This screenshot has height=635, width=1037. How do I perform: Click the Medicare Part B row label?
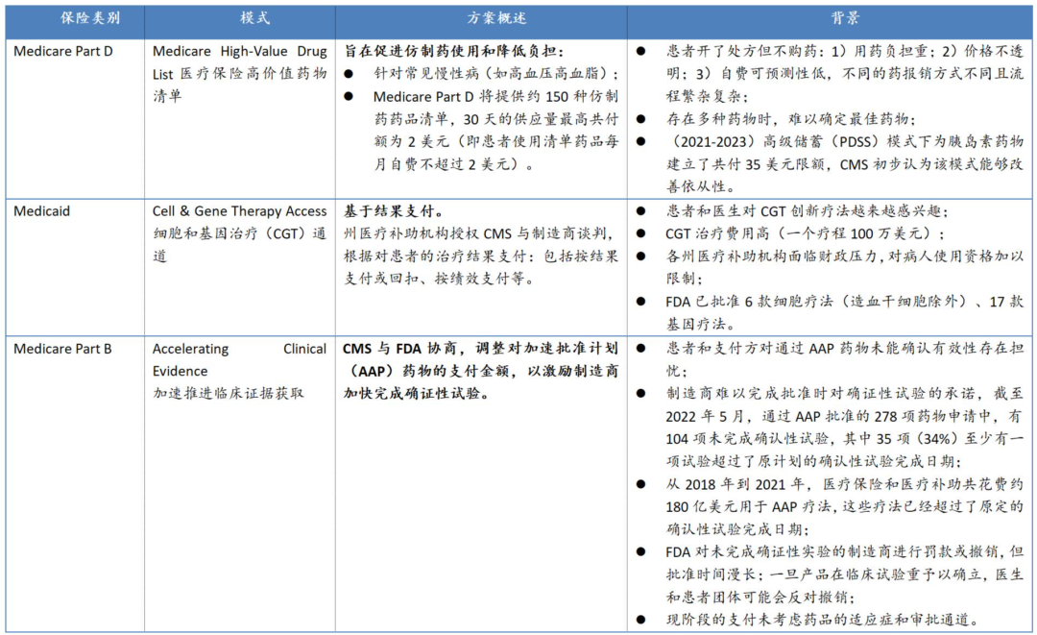click(x=62, y=349)
